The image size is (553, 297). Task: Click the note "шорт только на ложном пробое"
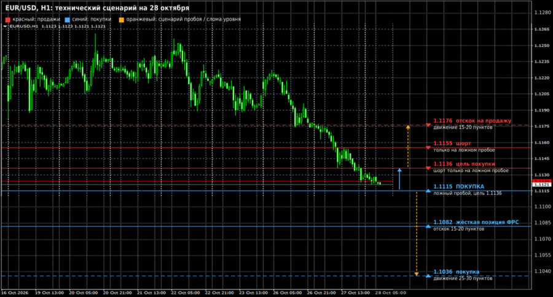click(x=471, y=170)
